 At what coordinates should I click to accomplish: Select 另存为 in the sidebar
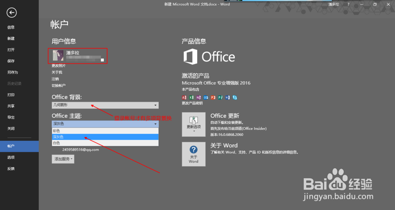pos(13,72)
